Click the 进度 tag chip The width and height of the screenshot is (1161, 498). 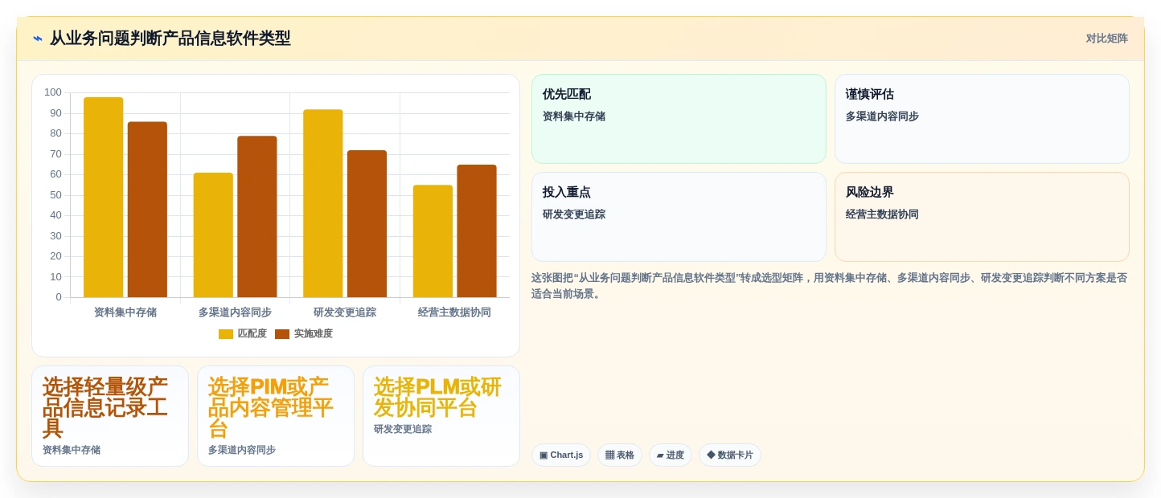(x=671, y=455)
